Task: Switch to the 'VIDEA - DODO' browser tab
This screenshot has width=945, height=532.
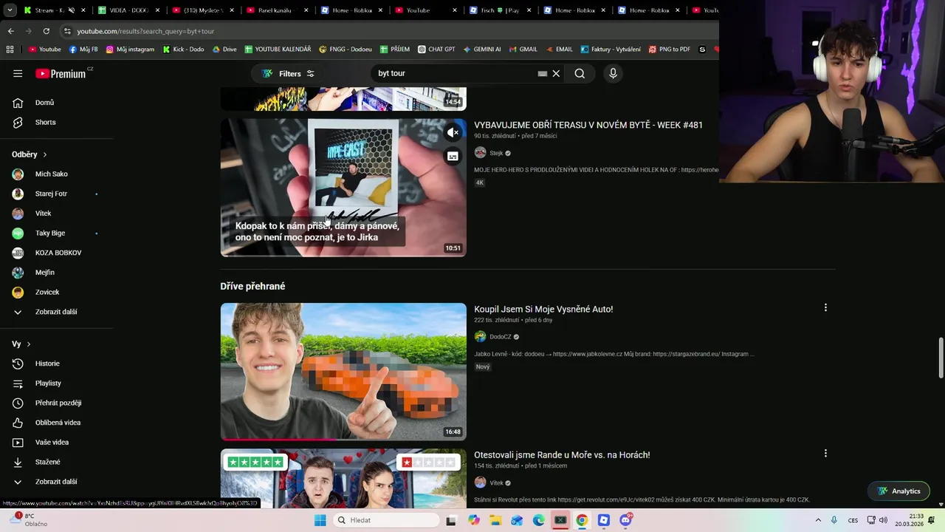Action: (128, 10)
